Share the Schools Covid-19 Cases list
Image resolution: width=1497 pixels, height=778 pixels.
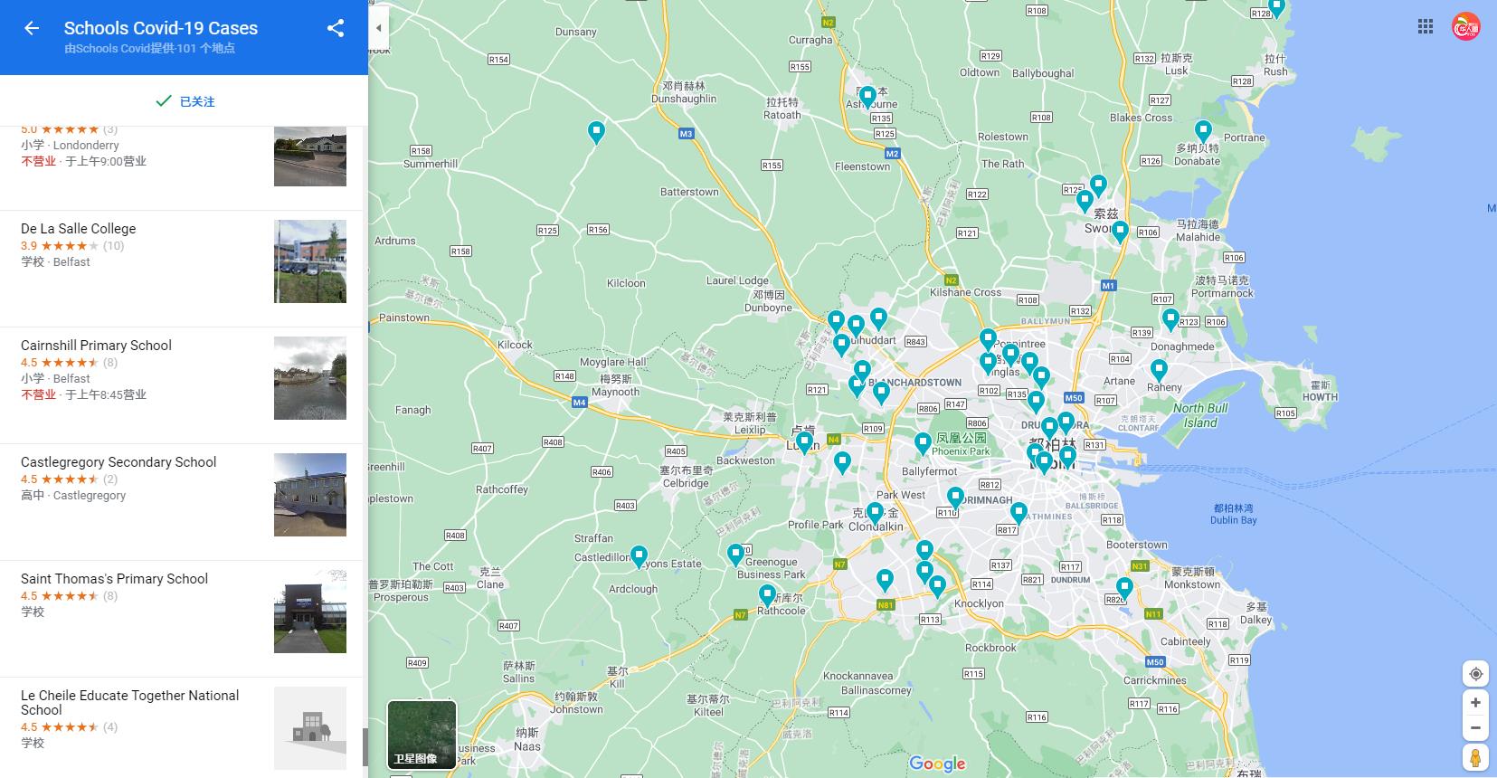[x=336, y=28]
